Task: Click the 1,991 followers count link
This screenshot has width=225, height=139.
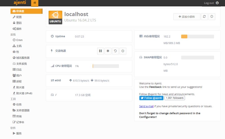Action: (x=175, y=98)
